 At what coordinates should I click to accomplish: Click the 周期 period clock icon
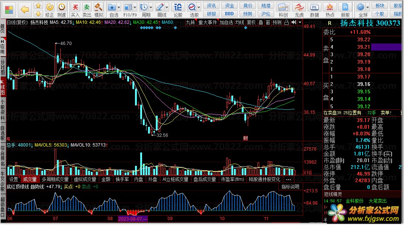pyautogui.click(x=144, y=10)
